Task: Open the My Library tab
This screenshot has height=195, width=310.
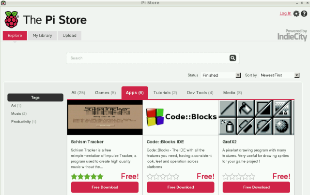Action: click(42, 35)
